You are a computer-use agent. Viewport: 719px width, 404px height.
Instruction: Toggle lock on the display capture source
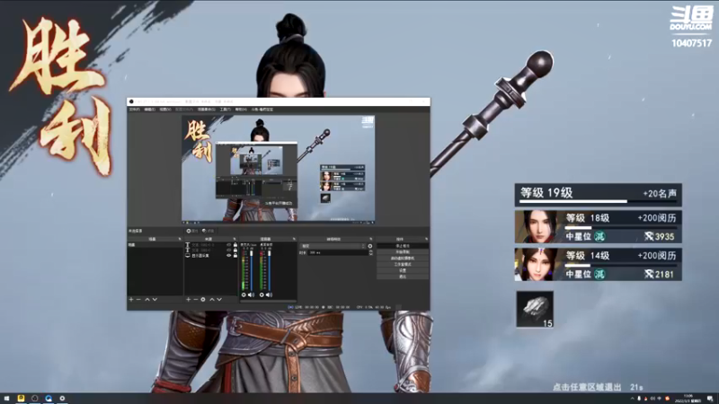pos(235,256)
